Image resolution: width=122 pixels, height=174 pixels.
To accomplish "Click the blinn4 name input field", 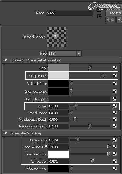I will tap(69, 13).
